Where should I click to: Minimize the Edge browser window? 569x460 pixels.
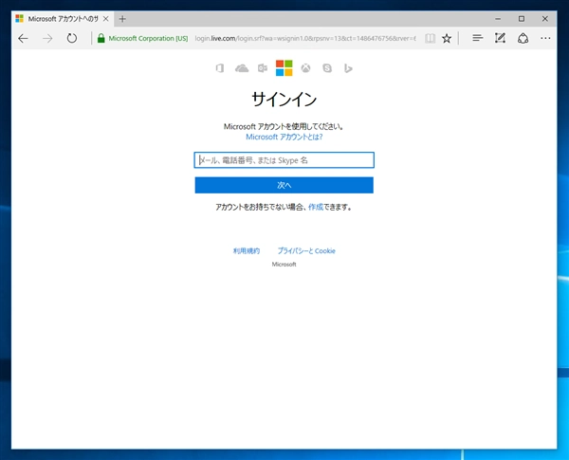498,19
